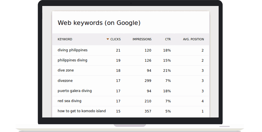
Task: Click impressions value 120
Action: click(x=148, y=50)
